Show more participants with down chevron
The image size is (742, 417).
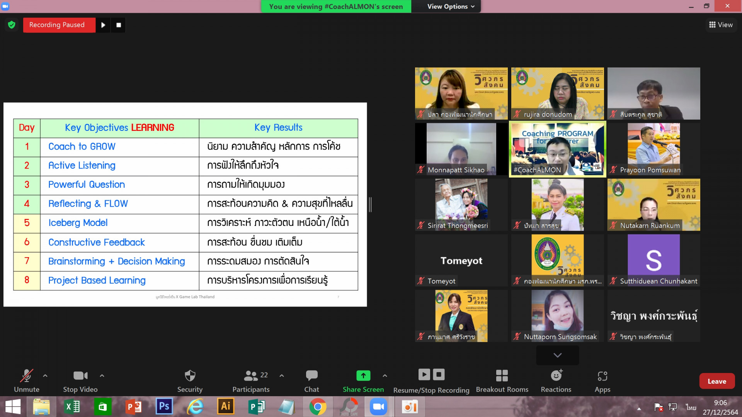(557, 355)
